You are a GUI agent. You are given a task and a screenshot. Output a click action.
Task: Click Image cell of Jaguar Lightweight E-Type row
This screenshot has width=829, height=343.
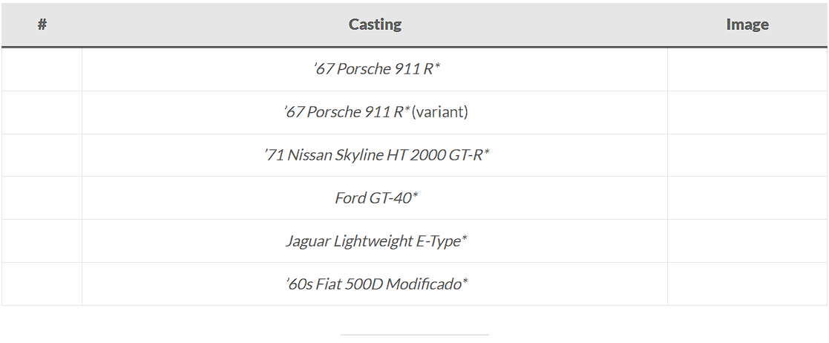tap(747, 241)
